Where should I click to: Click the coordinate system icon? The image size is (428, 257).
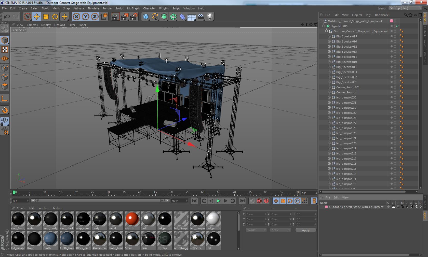click(x=104, y=17)
